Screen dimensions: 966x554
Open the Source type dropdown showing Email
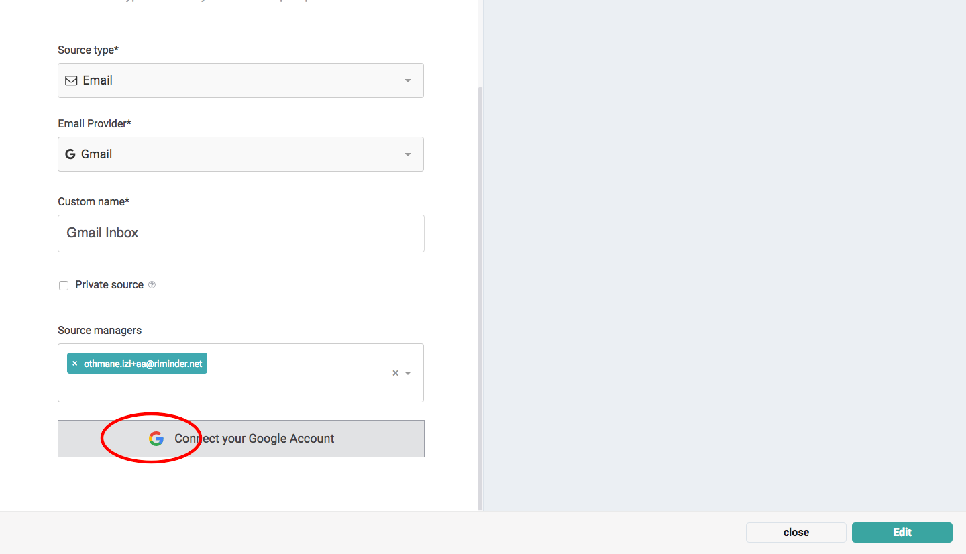coord(241,80)
